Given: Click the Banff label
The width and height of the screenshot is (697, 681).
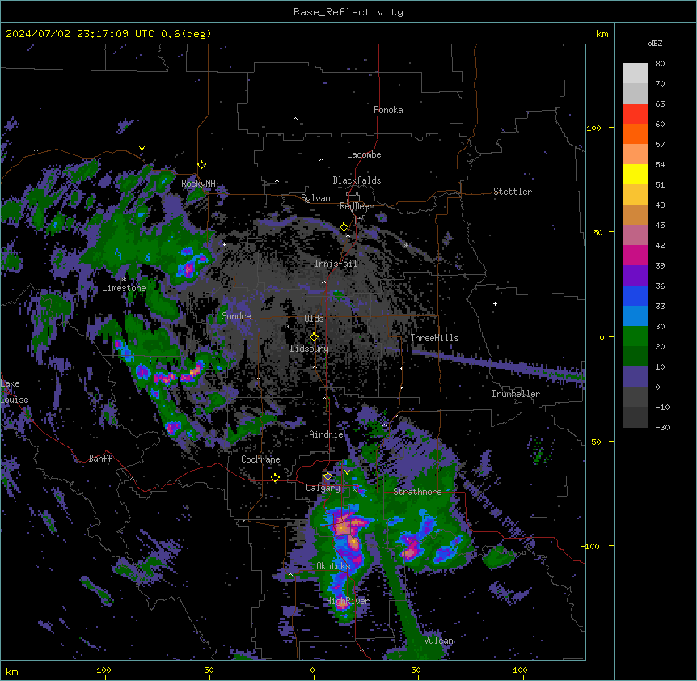Looking at the screenshot, I should [100, 459].
